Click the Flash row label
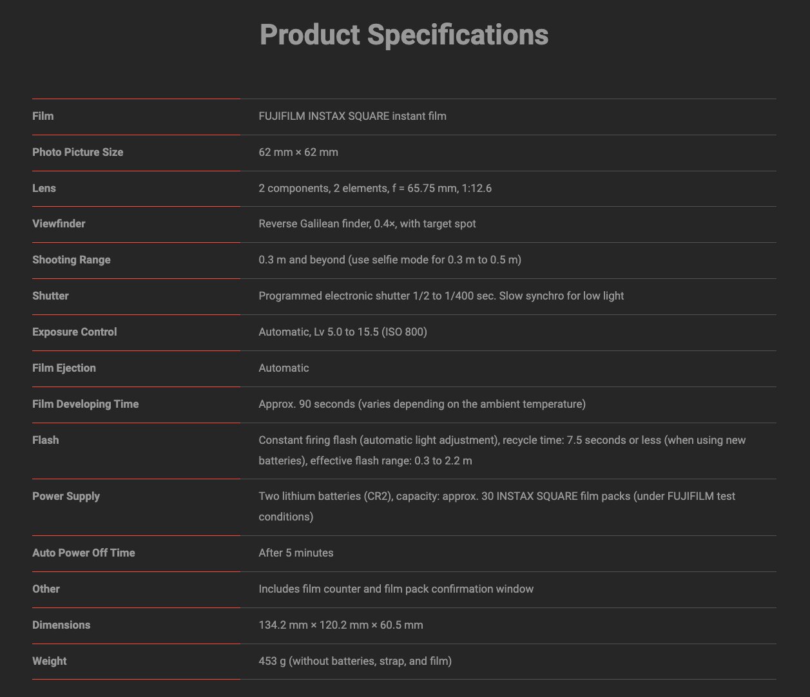This screenshot has height=697, width=810. pos(45,440)
